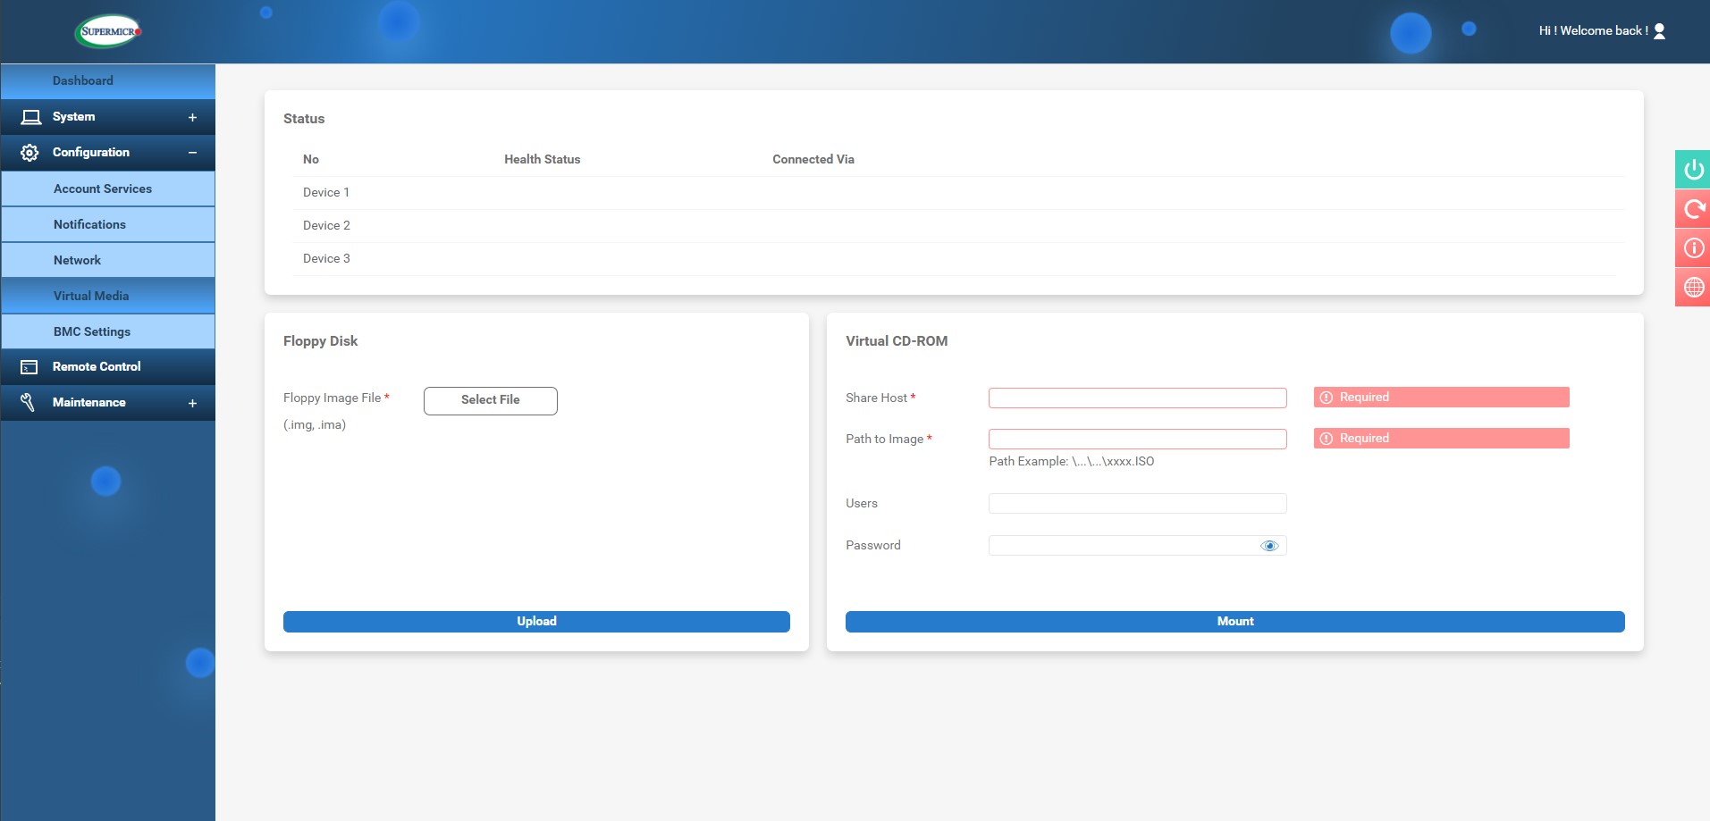Click the green power control icon
Screen dimensions: 1710x821
pyautogui.click(x=1693, y=170)
